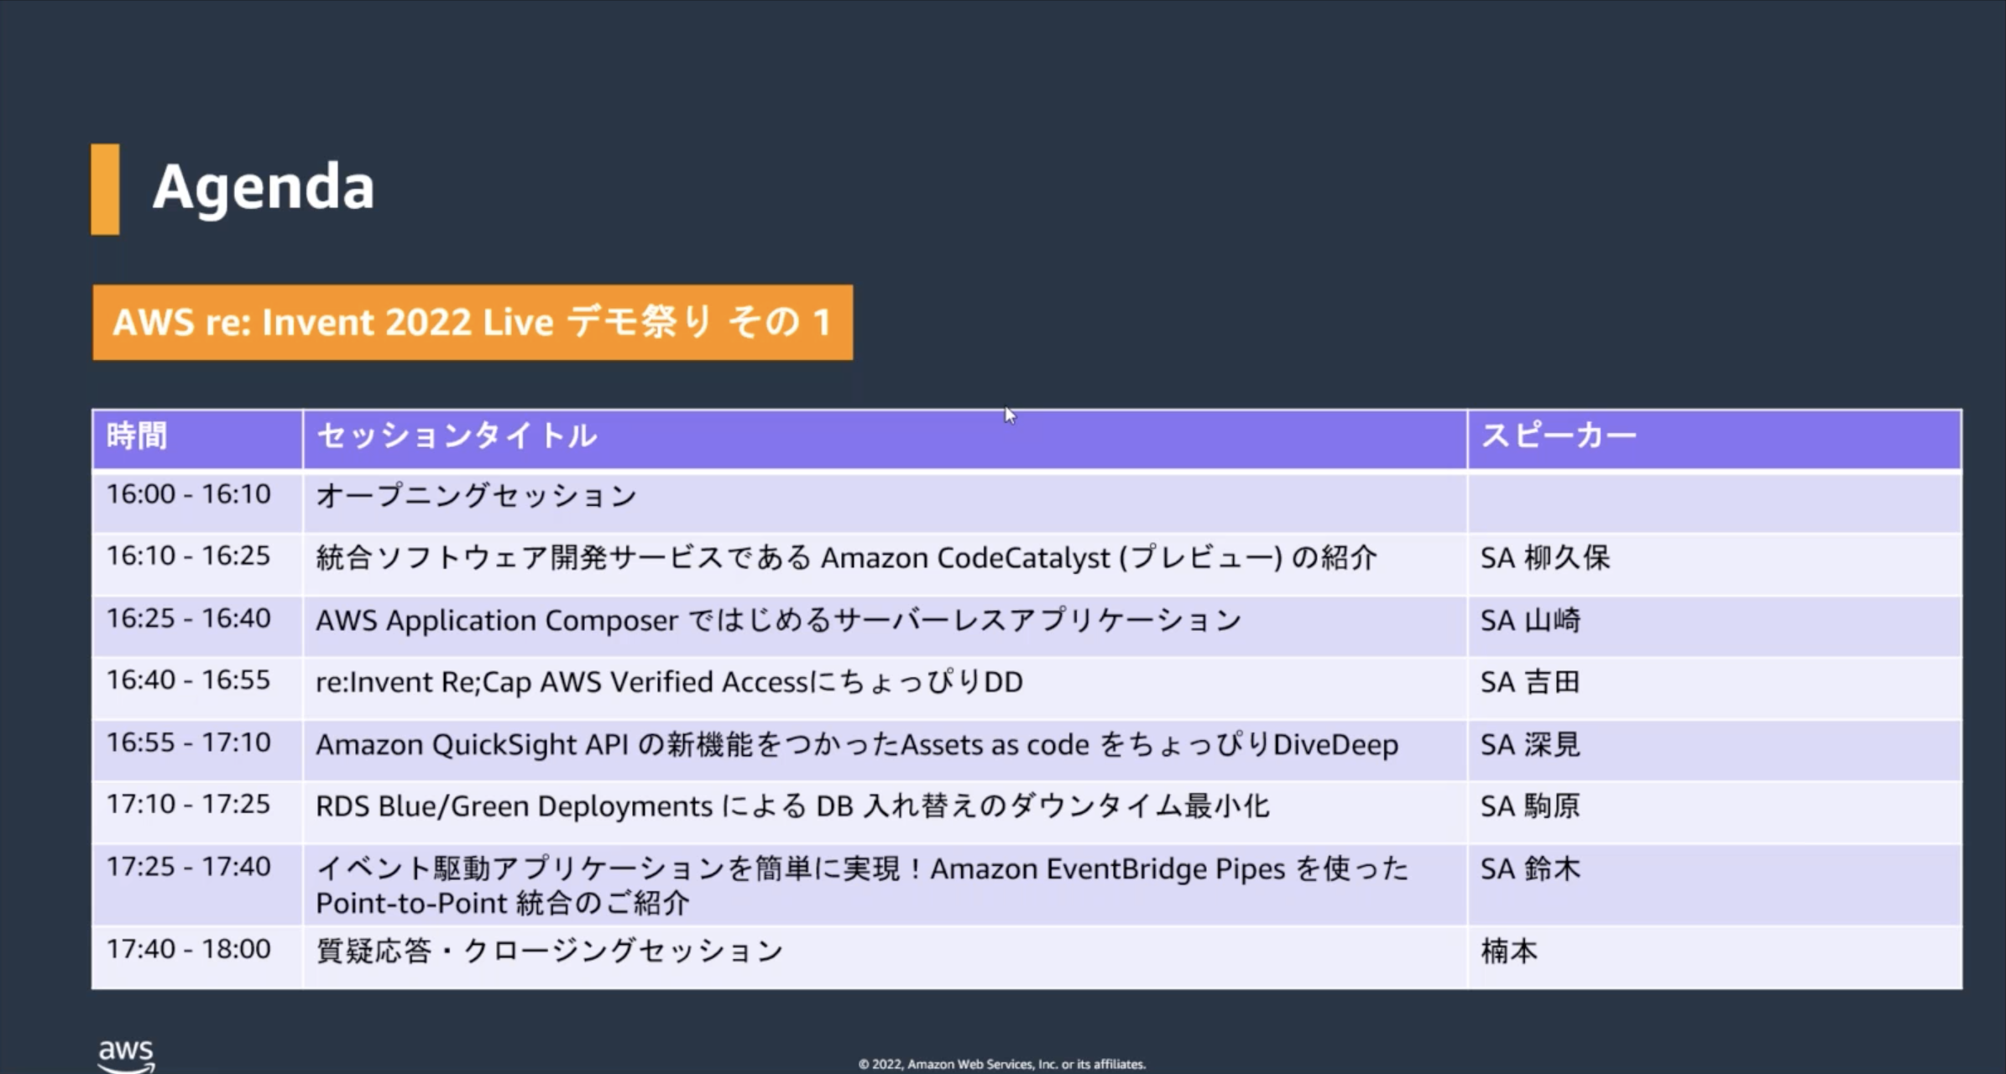Click the AWS Verified Access session title
The image size is (2006, 1074).
669,682
